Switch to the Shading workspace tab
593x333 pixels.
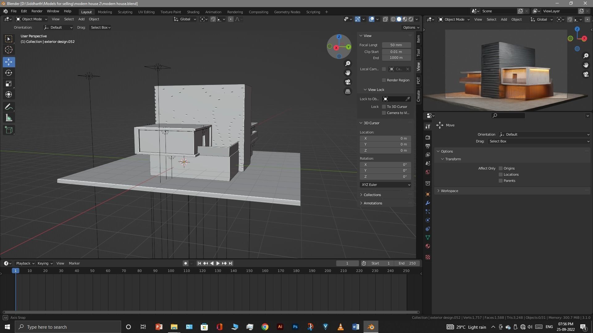click(x=193, y=12)
